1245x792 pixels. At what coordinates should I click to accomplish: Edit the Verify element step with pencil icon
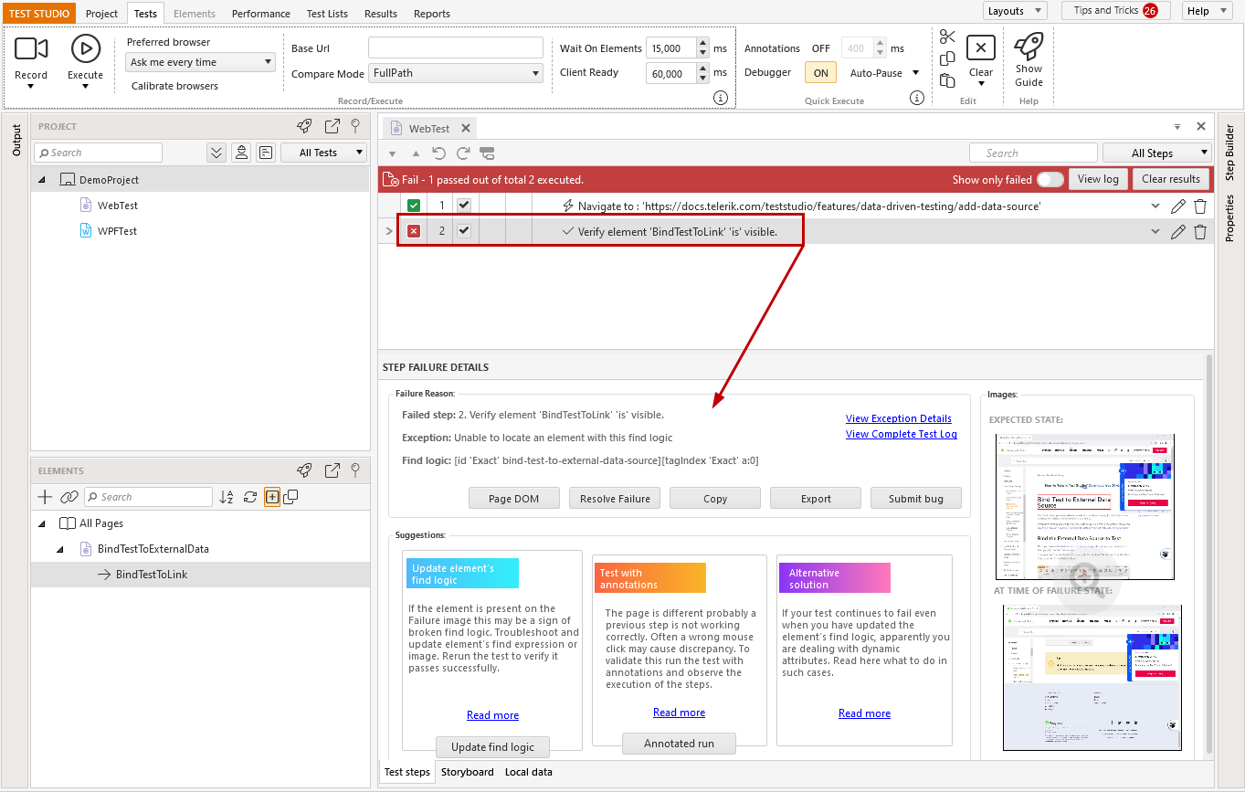[1178, 232]
